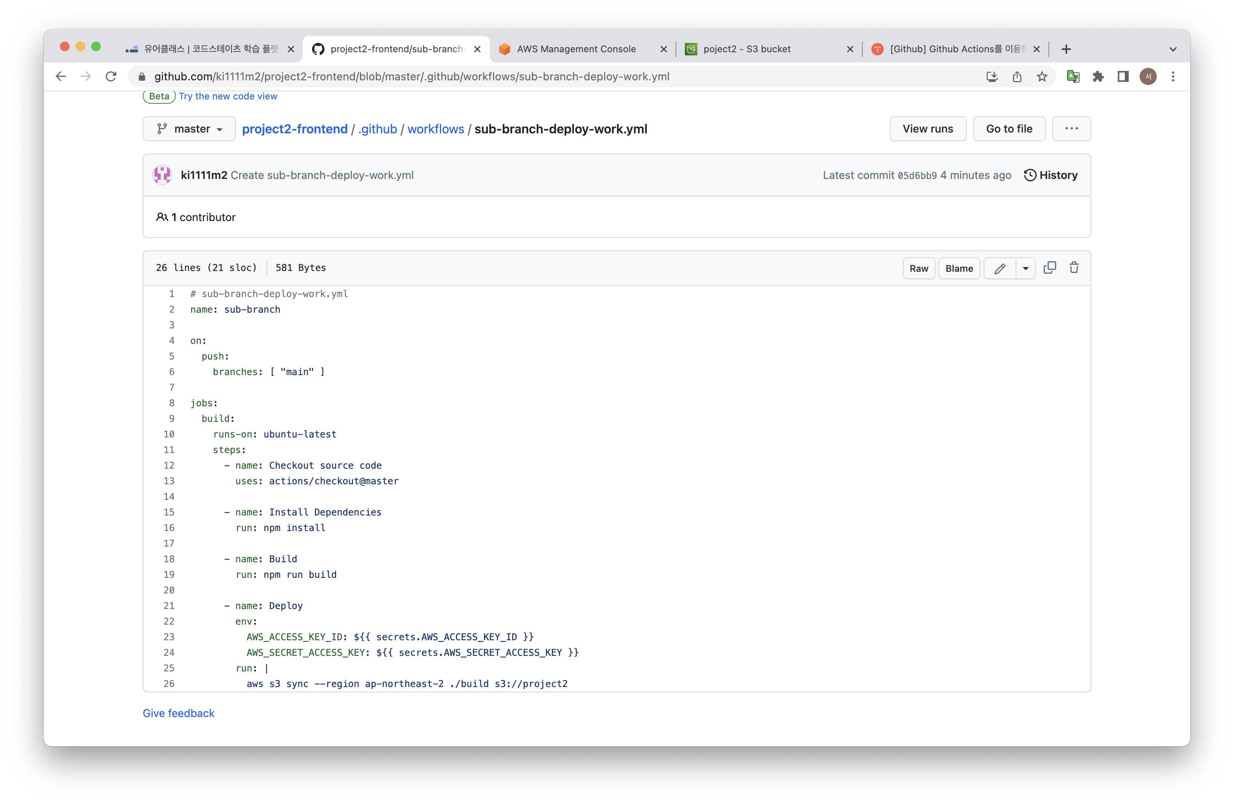Click the View runs button
1234x804 pixels.
[x=927, y=129]
